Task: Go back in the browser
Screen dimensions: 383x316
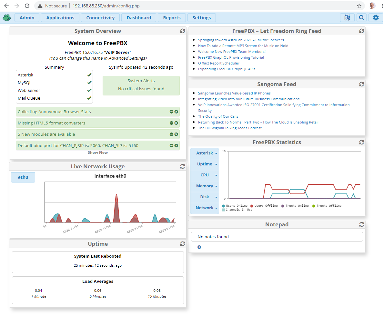Action: click(x=6, y=6)
